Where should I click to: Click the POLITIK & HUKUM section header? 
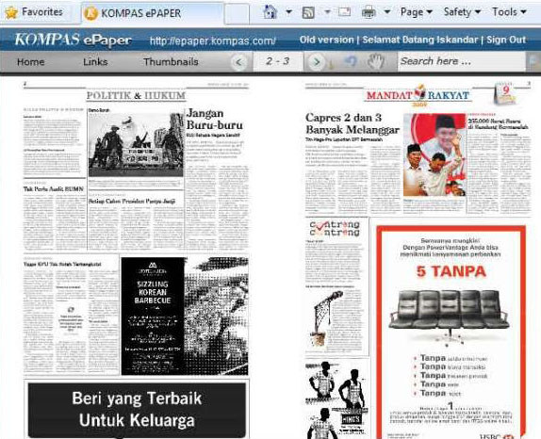tap(137, 95)
